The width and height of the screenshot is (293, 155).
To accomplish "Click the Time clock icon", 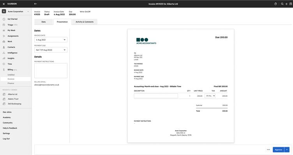I will pyautogui.click(x=4, y=64).
